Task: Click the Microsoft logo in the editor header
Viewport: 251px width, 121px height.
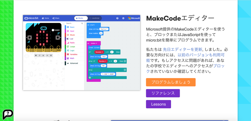Action: tap(134, 18)
